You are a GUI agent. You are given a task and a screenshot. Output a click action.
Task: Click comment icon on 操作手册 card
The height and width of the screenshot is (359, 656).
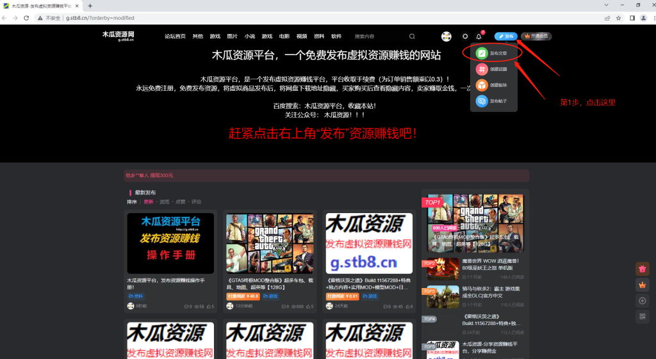coord(186,307)
